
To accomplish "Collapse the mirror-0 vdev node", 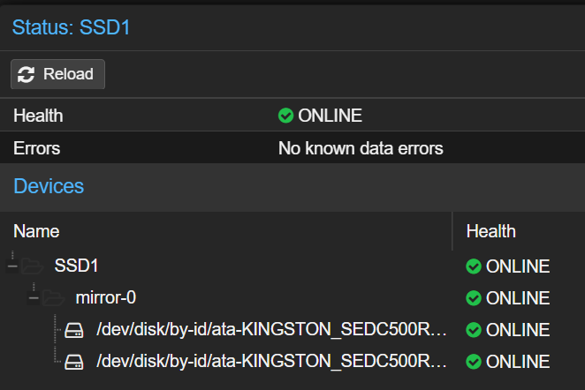I will pyautogui.click(x=34, y=298).
